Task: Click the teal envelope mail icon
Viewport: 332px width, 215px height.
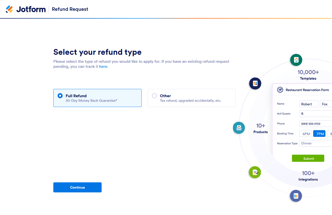Action: pyautogui.click(x=239, y=128)
